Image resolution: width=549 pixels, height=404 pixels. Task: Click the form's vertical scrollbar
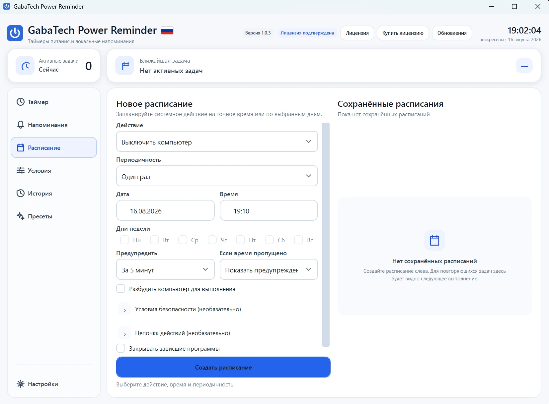[326, 235]
